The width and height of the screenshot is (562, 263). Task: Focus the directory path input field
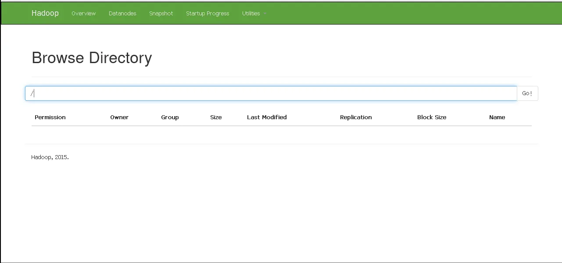pos(271,93)
